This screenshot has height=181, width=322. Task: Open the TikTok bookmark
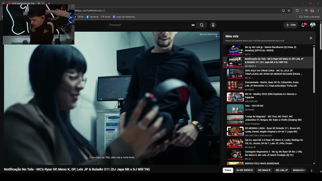click(x=79, y=17)
